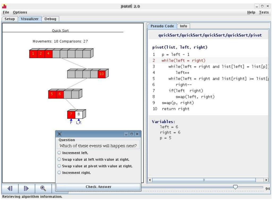Viewport: 272px width, 204px height.
Task: Step backward in the animation
Action: coord(10,188)
